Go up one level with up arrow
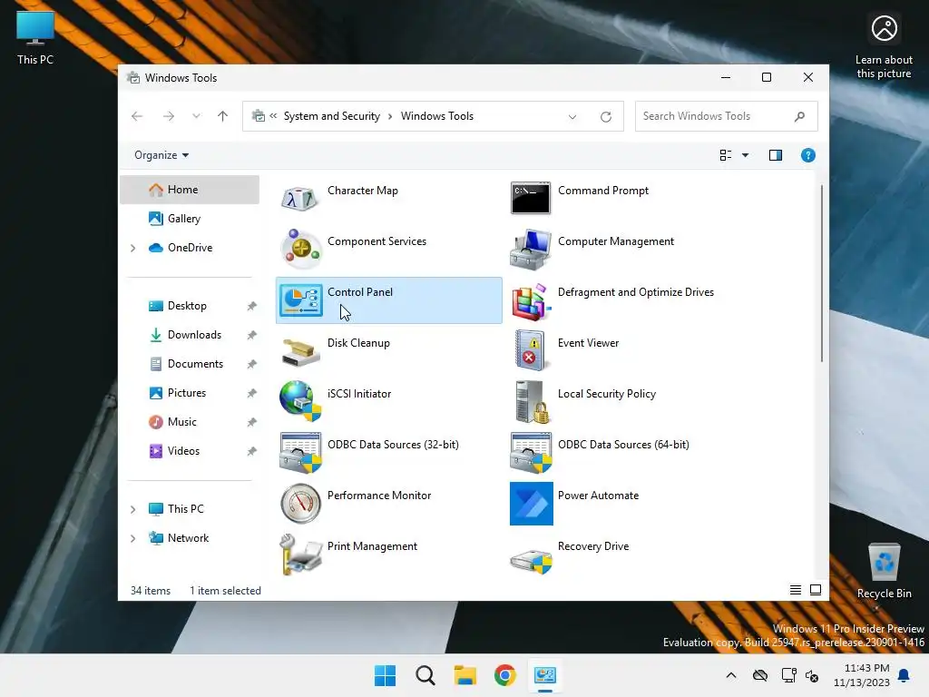 [x=223, y=116]
